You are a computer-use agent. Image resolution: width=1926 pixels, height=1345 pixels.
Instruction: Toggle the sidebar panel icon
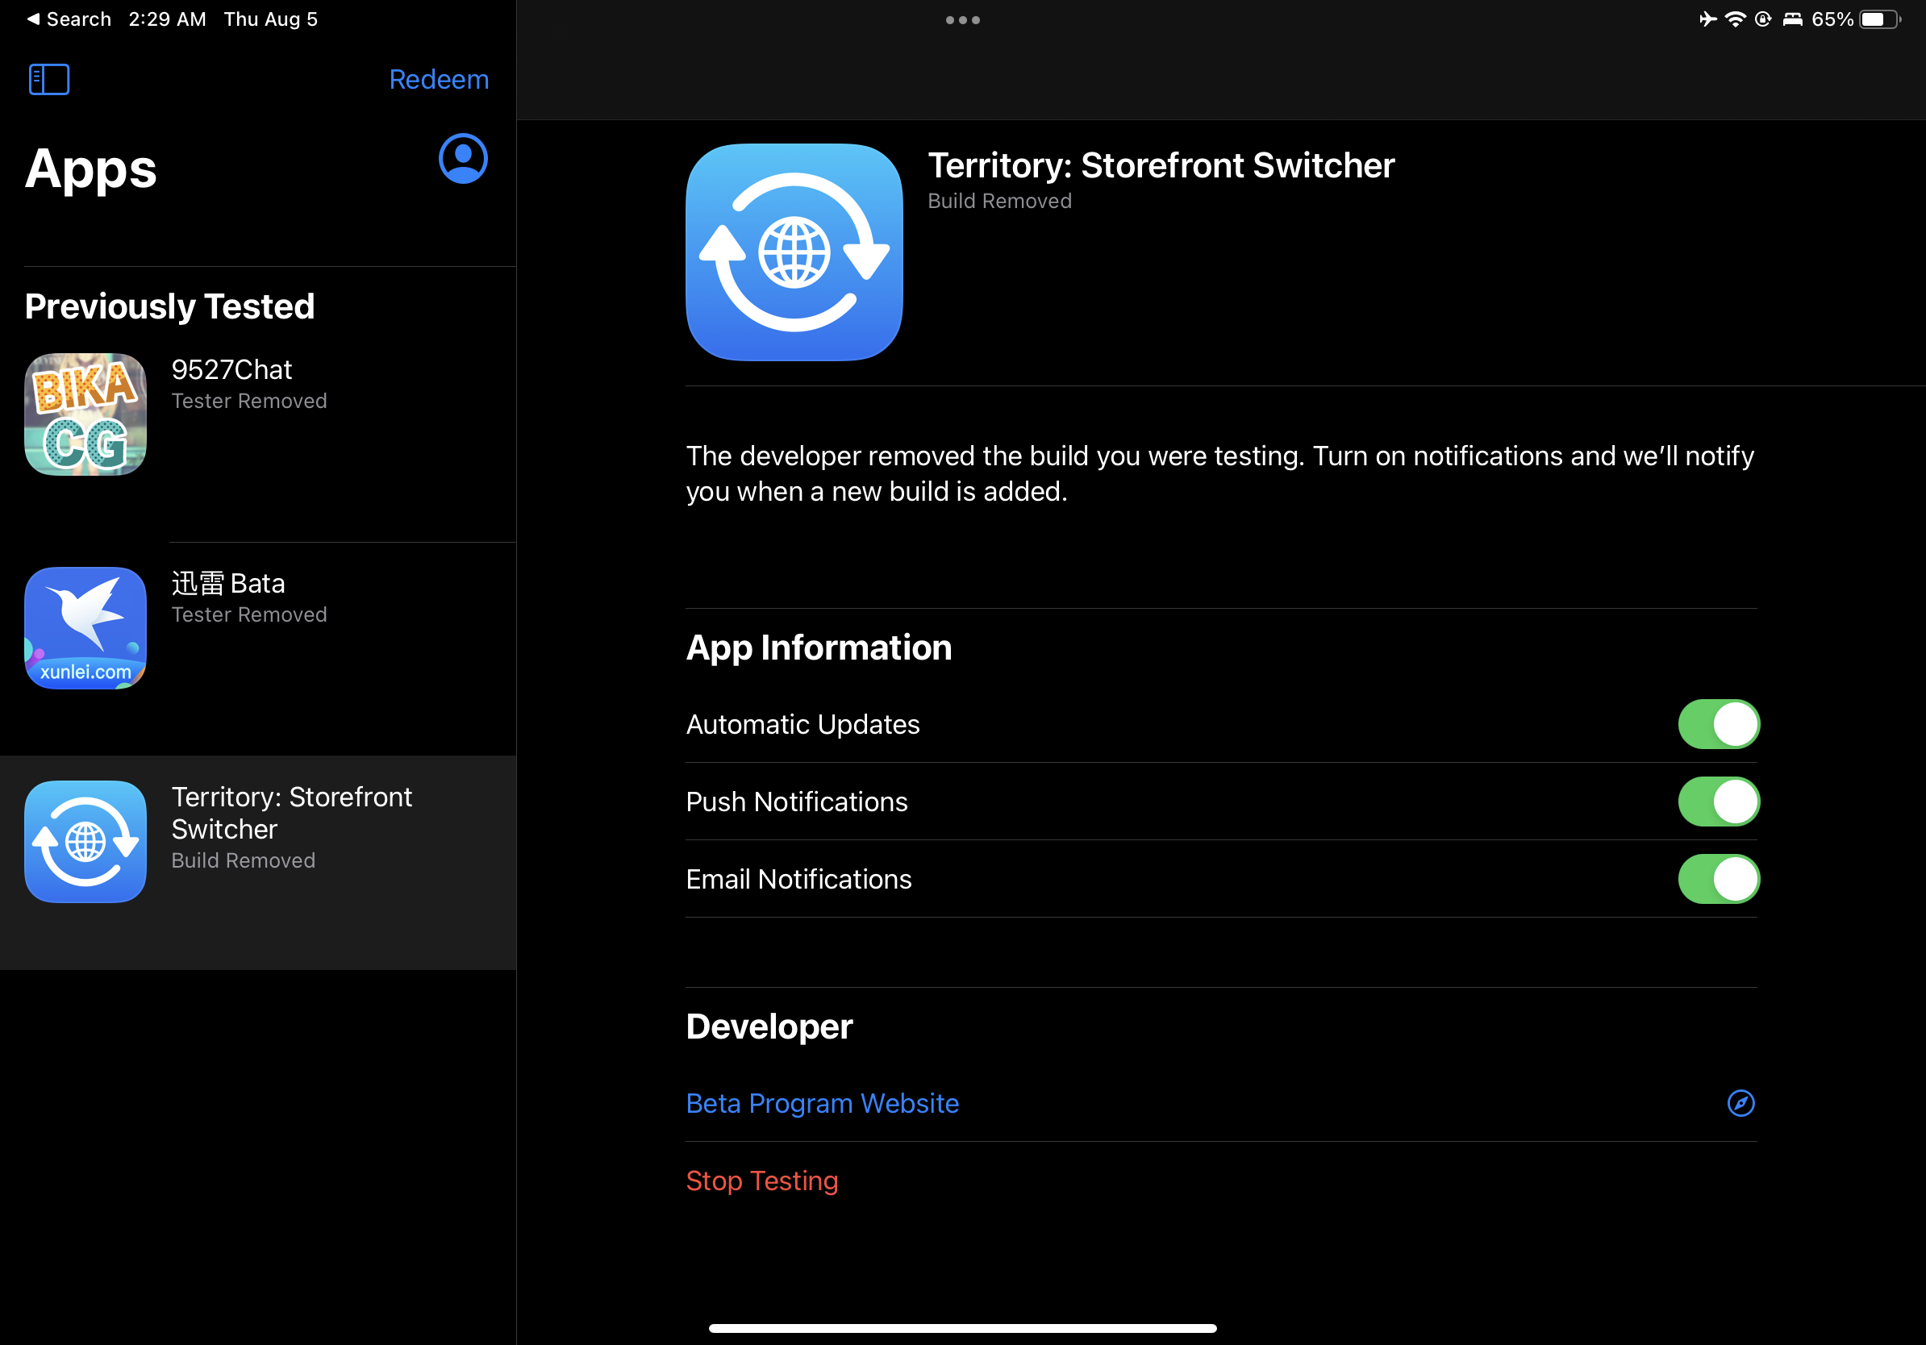(48, 80)
